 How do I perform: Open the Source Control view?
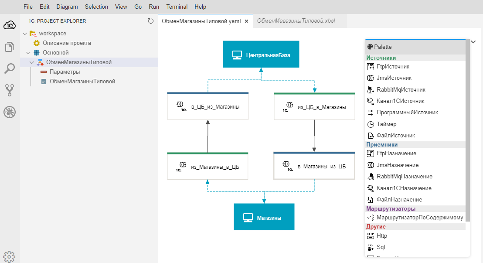[x=10, y=90]
